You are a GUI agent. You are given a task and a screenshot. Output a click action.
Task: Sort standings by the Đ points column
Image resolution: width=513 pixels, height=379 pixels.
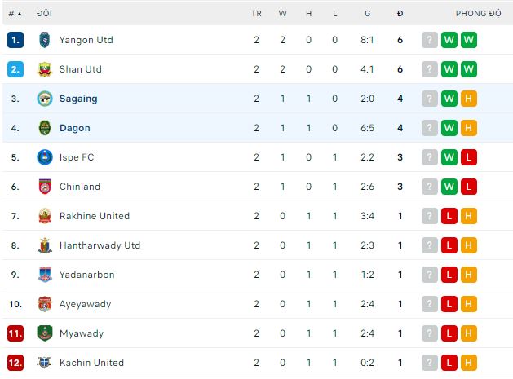point(400,13)
